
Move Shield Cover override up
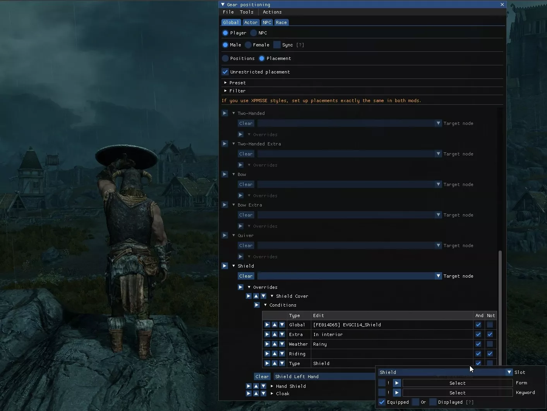pos(256,296)
